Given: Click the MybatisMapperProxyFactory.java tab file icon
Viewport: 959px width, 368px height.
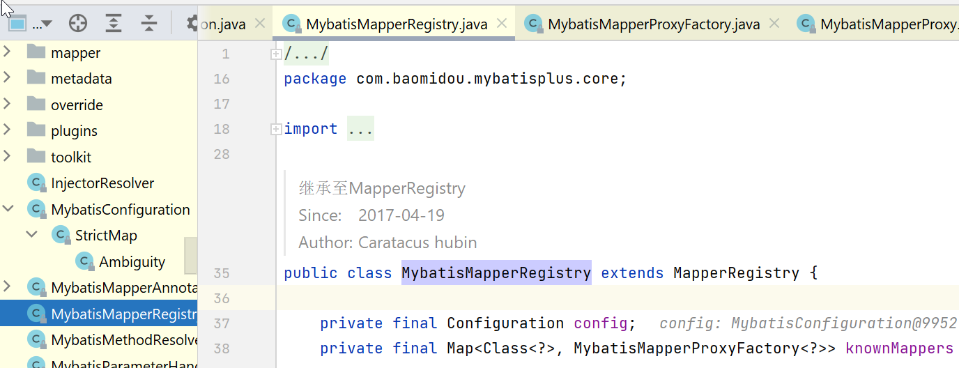Looking at the screenshot, I should [x=534, y=24].
